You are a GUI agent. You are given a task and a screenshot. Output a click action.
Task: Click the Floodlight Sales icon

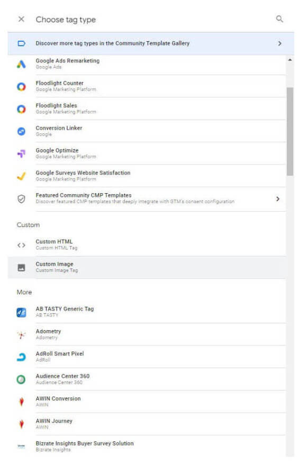pos(21,109)
